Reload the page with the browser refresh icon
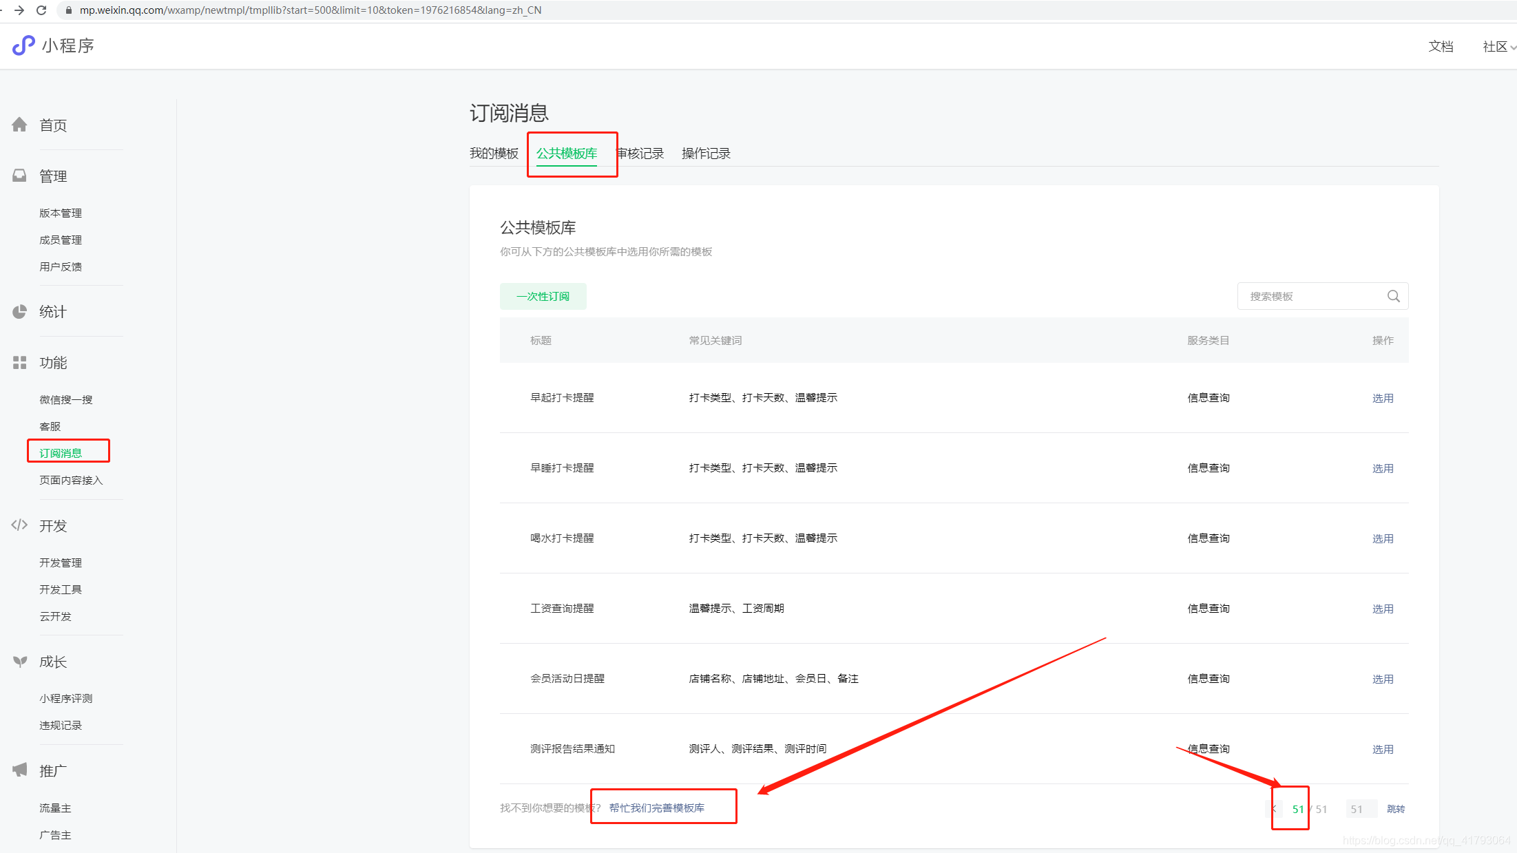1517x853 pixels. pos(41,10)
